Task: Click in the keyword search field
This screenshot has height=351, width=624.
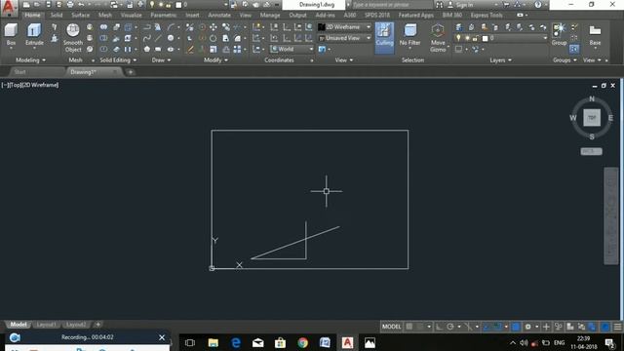Action: coord(391,5)
